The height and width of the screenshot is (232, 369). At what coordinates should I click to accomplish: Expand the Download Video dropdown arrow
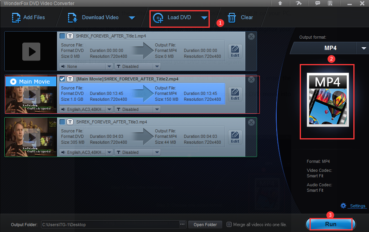tap(132, 18)
